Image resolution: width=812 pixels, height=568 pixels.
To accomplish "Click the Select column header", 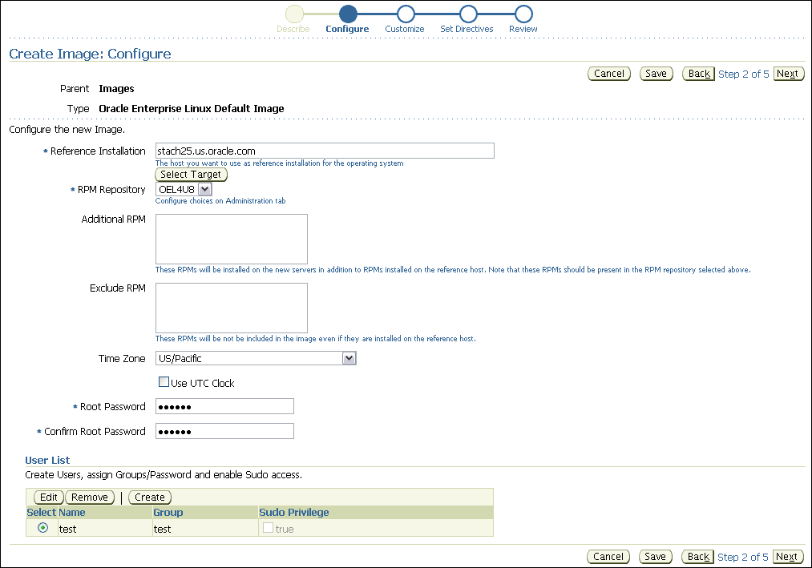I will [x=42, y=512].
